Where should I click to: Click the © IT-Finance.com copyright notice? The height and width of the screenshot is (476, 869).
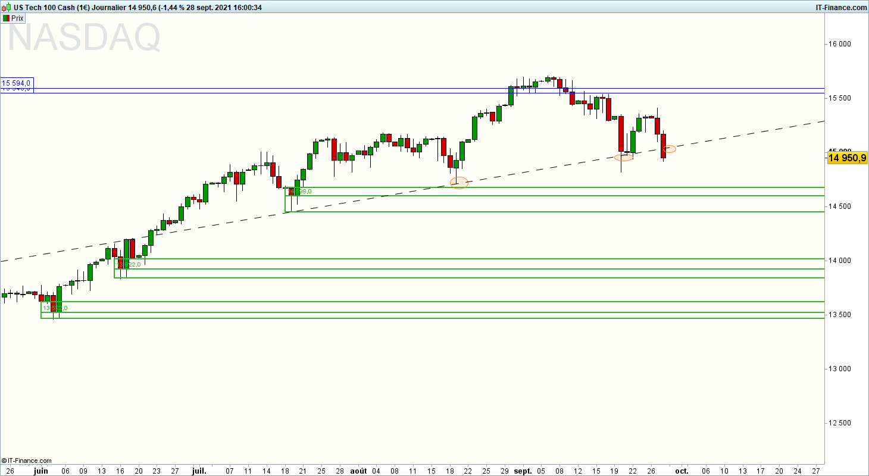pos(27,461)
